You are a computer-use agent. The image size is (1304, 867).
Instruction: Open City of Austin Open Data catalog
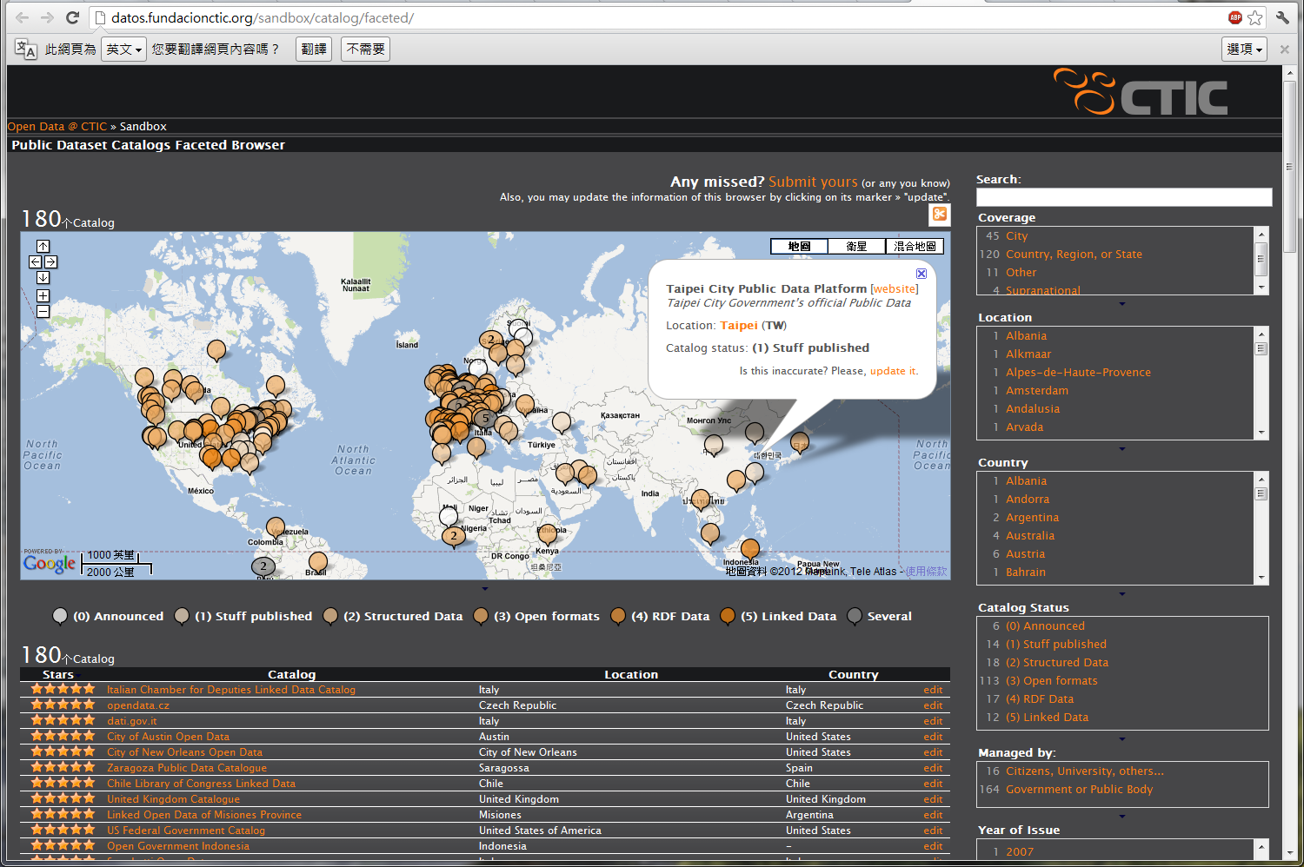(168, 737)
